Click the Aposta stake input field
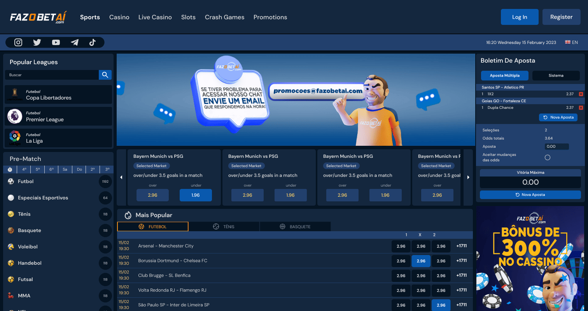 pos(556,147)
